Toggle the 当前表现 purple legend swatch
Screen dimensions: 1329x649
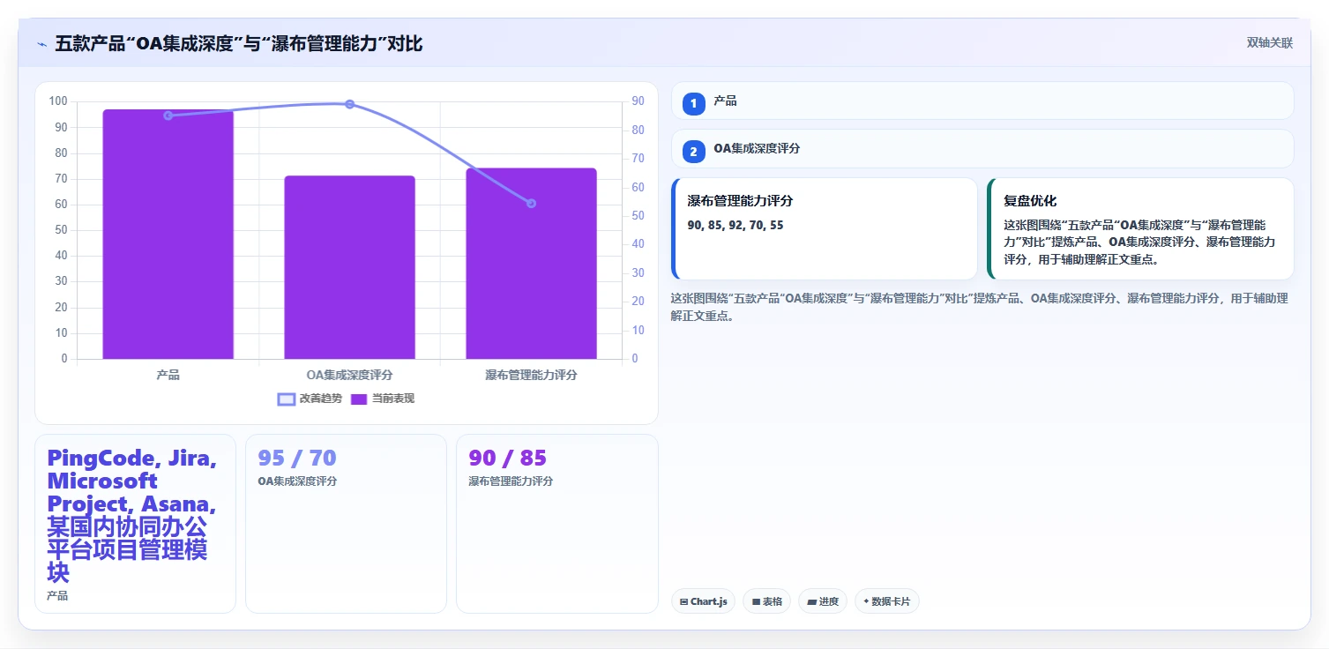tap(359, 399)
